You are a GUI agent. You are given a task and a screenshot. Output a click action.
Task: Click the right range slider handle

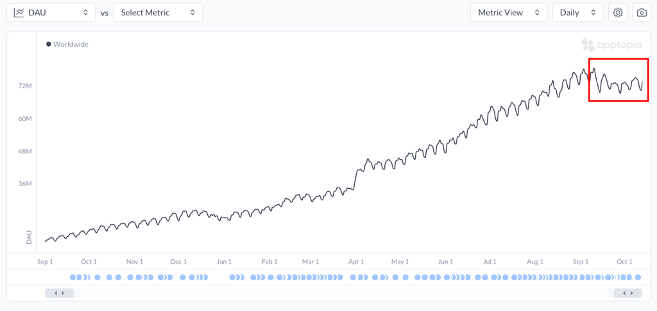click(628, 293)
